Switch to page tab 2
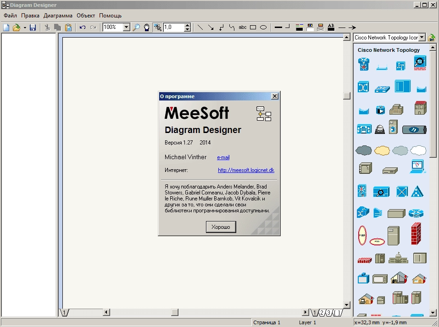Screen dimensions: 439x327 click(322, 313)
